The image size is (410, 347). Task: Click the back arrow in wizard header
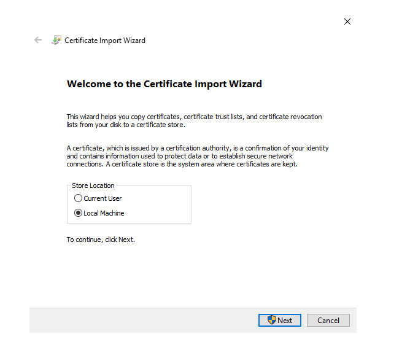pyautogui.click(x=38, y=41)
